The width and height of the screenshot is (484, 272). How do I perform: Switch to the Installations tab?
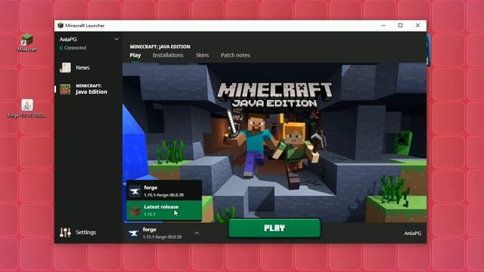pos(168,55)
